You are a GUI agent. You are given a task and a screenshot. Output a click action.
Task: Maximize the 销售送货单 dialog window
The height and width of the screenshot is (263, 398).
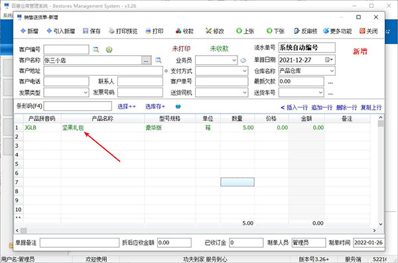click(x=358, y=17)
